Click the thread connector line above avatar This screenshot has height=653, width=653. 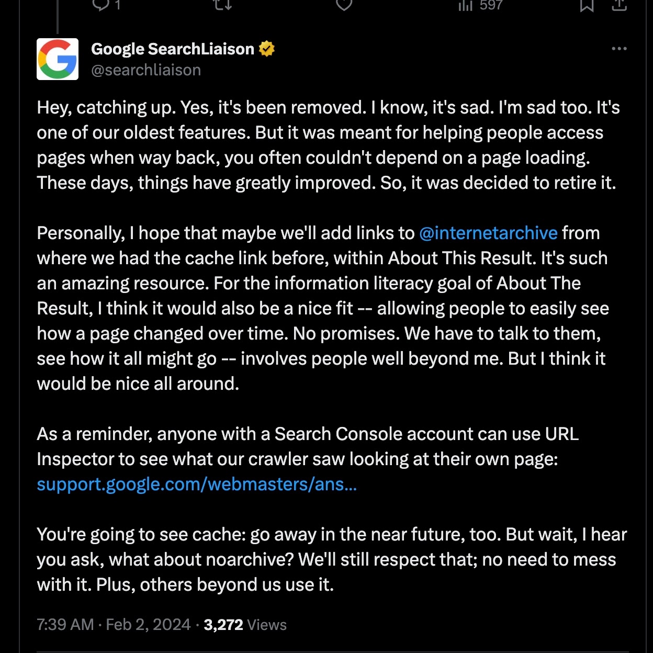tap(58, 18)
